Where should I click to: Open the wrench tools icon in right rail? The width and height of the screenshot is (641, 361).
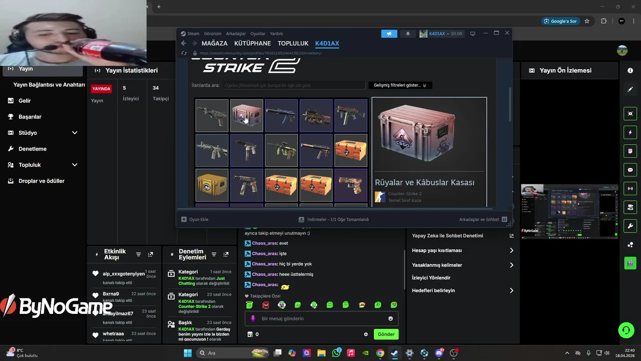coord(630,226)
